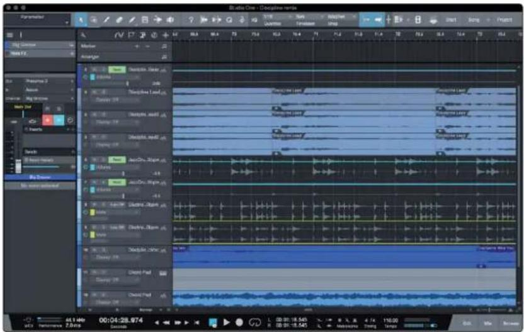Toggle the Loop button in transport
524x332 pixels.
(x=254, y=323)
